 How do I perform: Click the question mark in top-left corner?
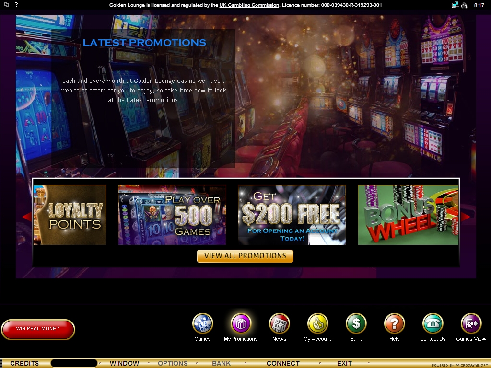[x=16, y=5]
